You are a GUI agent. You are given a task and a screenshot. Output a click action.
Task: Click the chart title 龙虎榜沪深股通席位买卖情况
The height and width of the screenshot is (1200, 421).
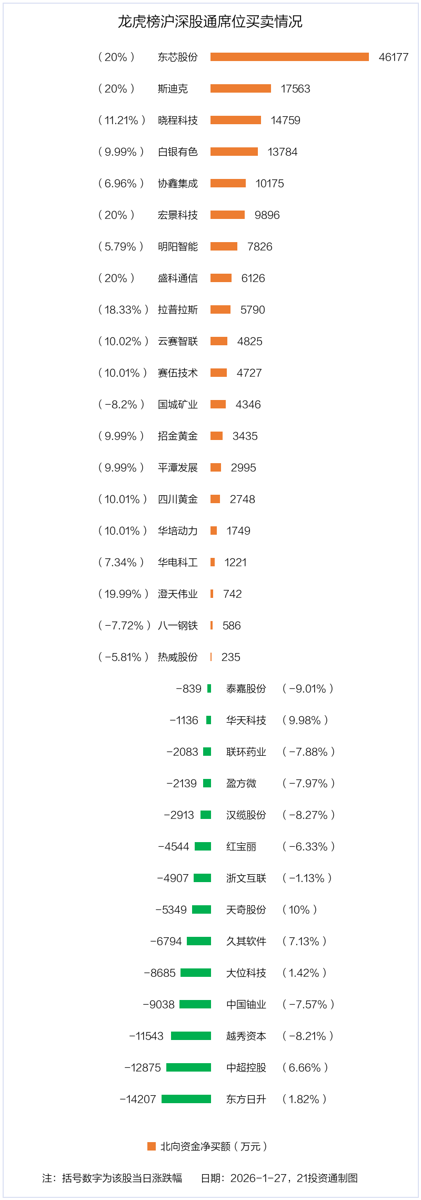click(210, 22)
